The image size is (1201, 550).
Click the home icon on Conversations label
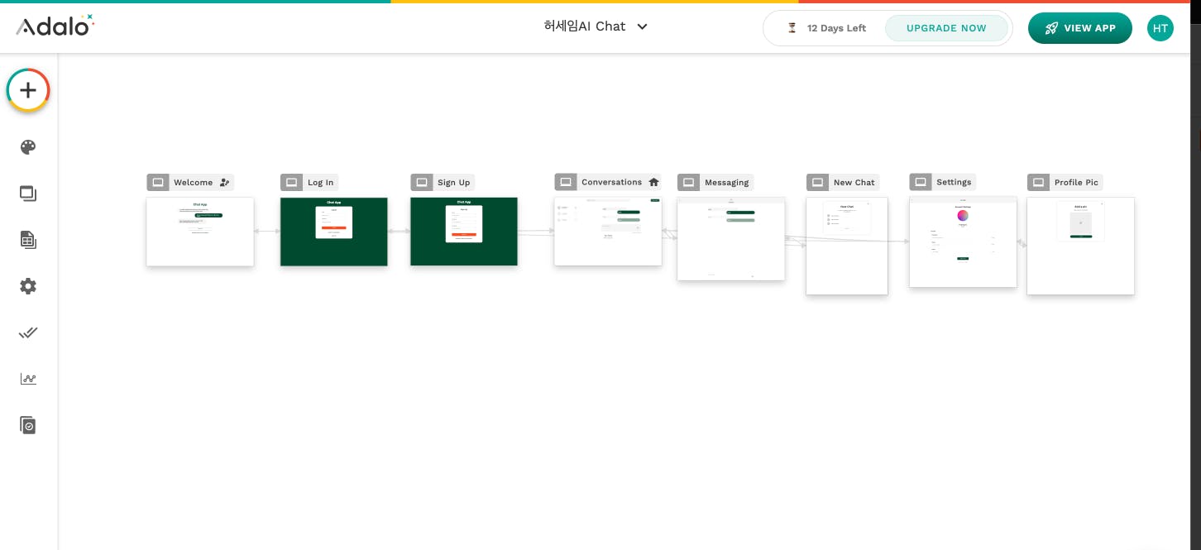(x=653, y=182)
